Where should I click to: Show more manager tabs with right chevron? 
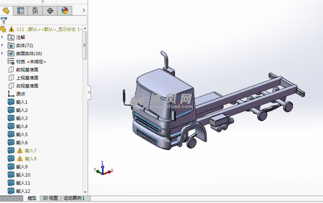(84, 11)
